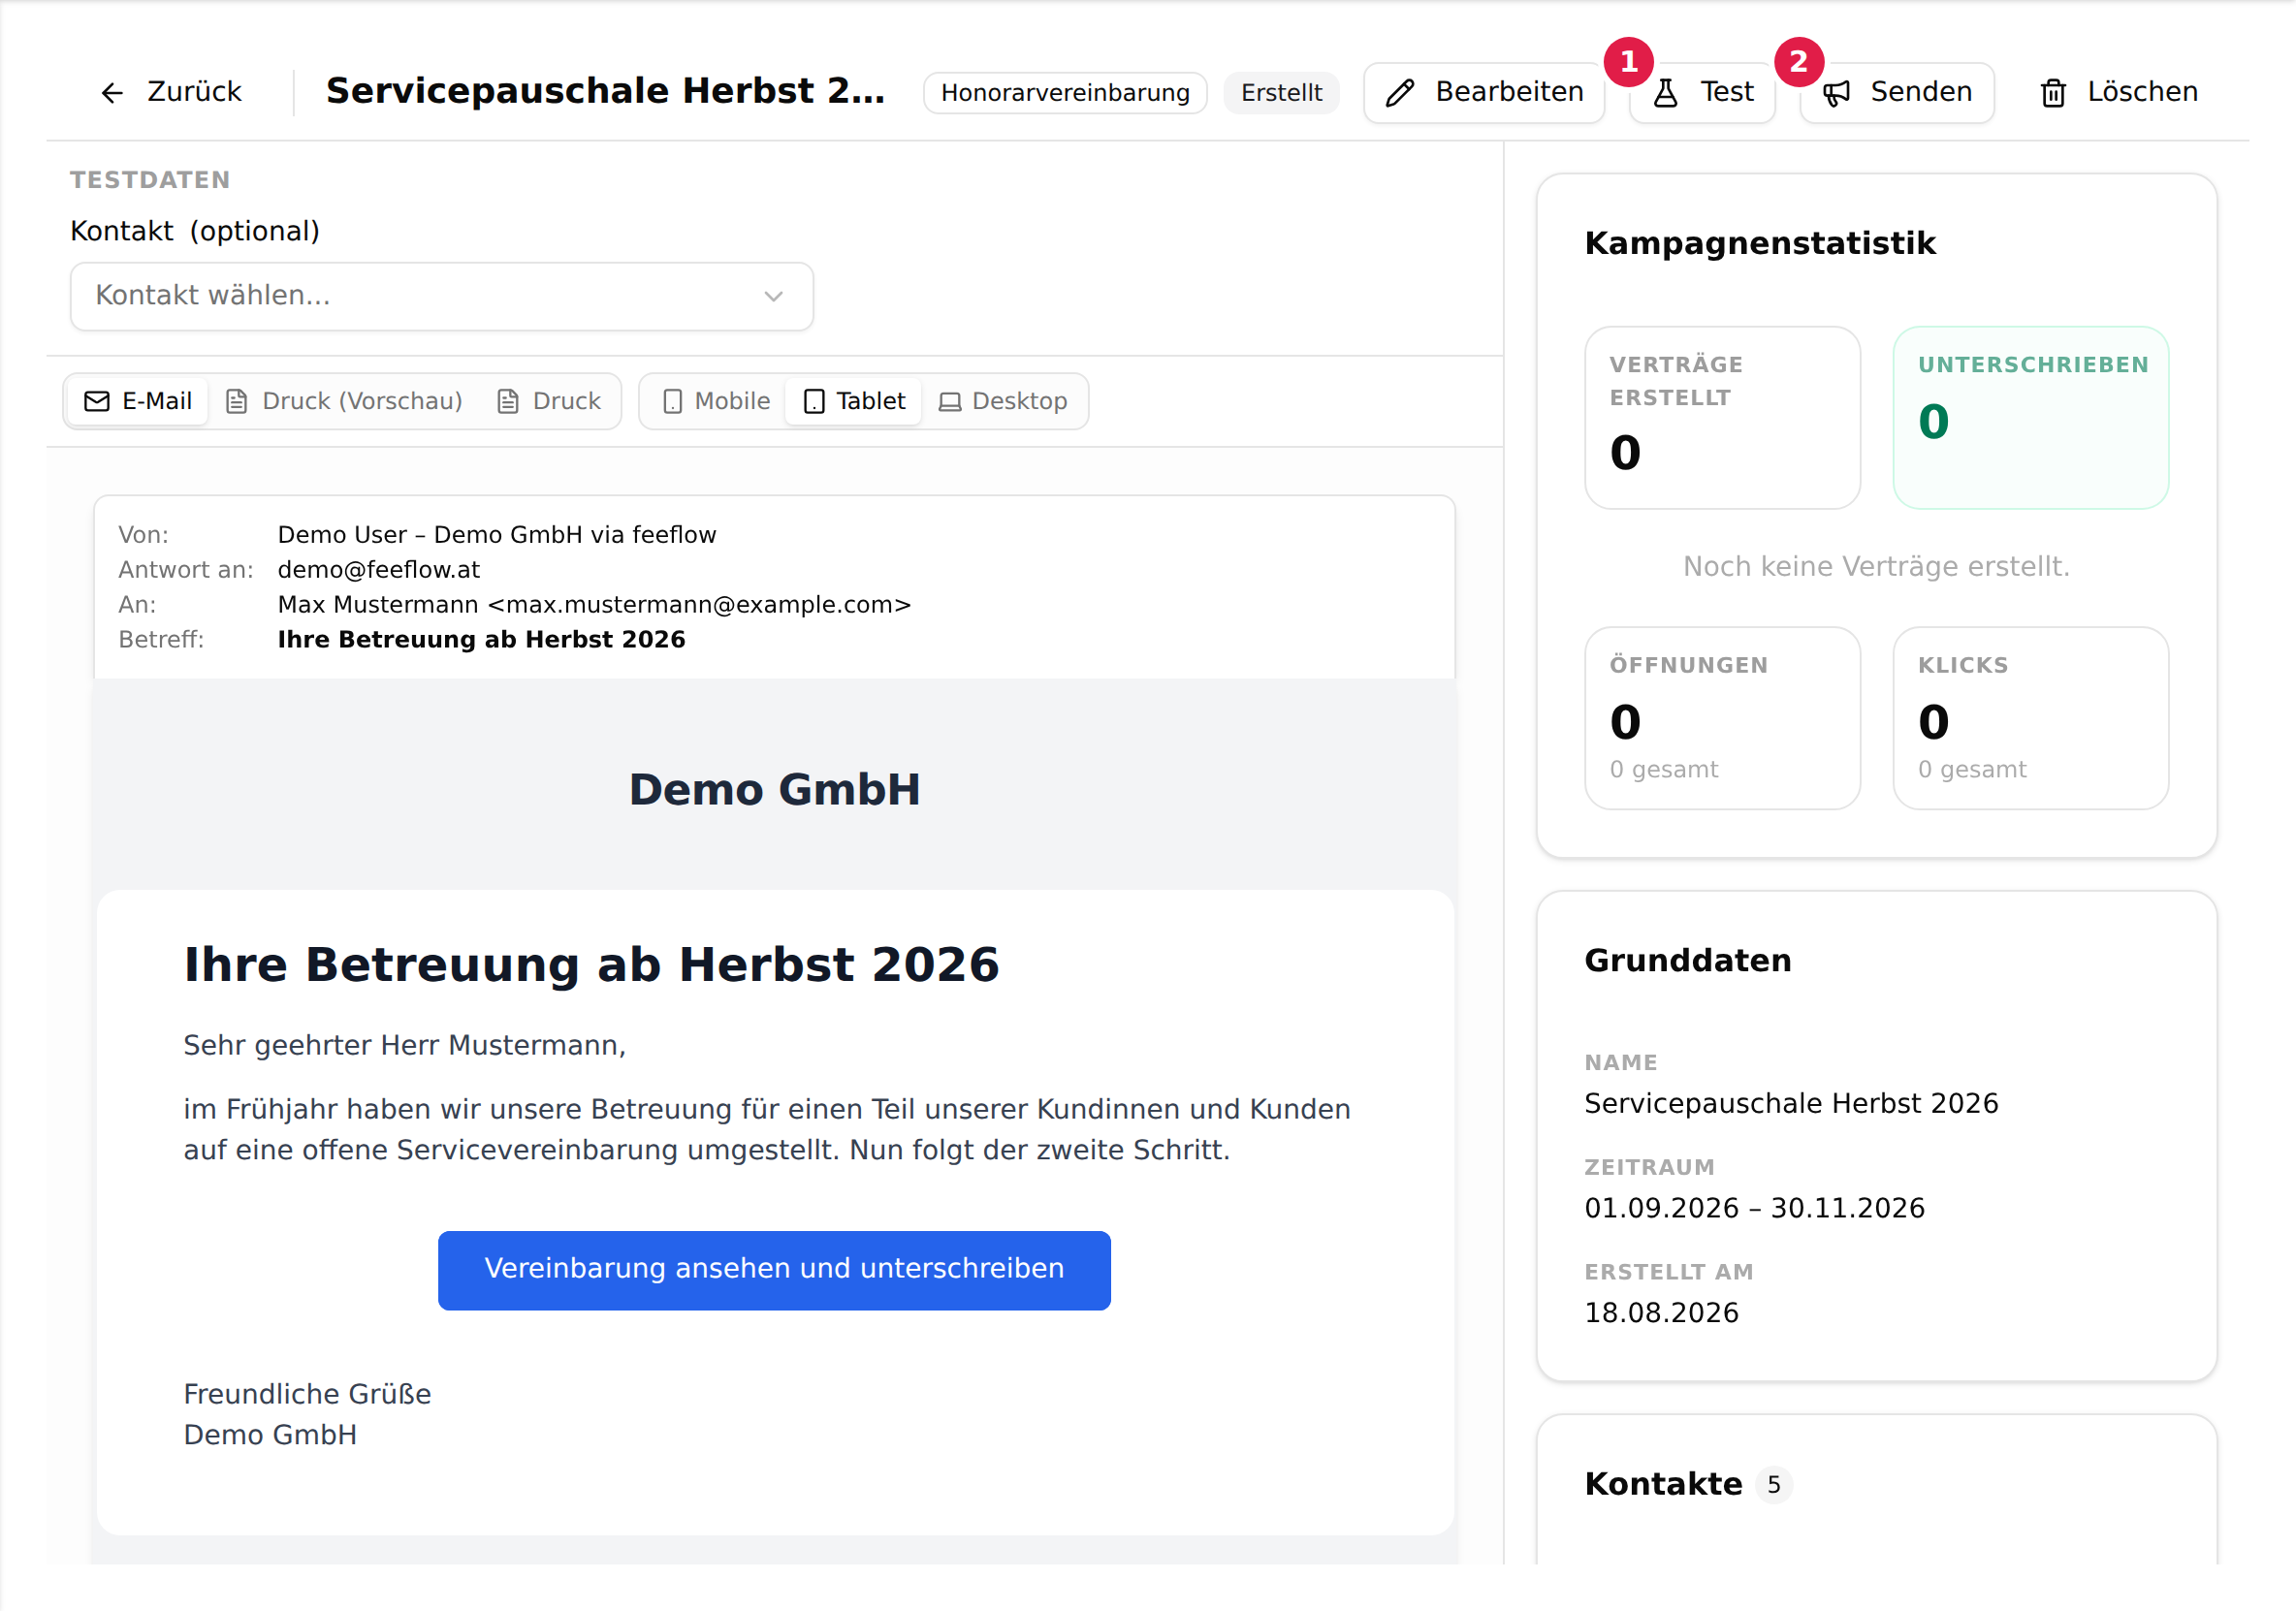The height and width of the screenshot is (1611, 2296).
Task: Click recipient Max Mustermann address line
Action: point(594,605)
